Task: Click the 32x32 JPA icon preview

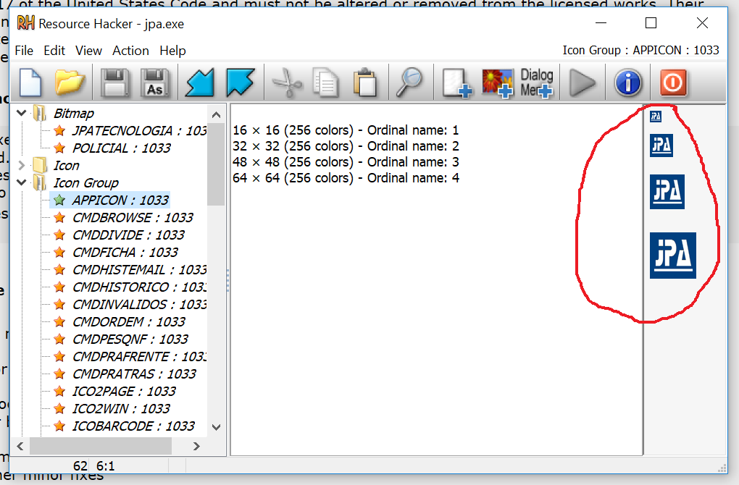Action: [x=661, y=145]
